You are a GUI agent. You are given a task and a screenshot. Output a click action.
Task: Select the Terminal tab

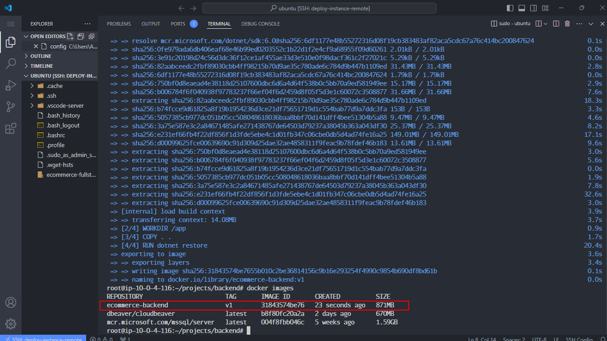point(219,24)
